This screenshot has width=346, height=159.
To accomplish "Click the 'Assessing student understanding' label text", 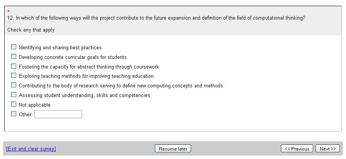I will point(84,95).
